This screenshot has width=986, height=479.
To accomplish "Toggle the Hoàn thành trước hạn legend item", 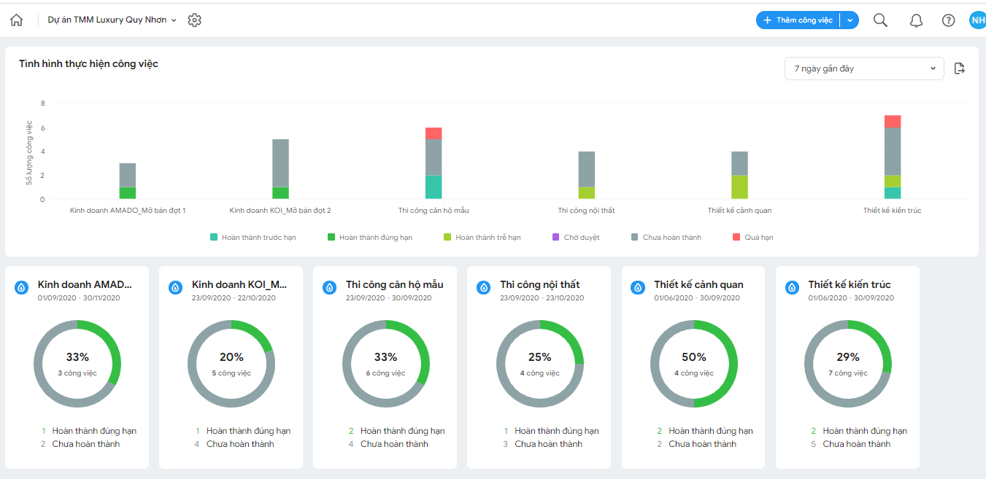I will click(253, 238).
